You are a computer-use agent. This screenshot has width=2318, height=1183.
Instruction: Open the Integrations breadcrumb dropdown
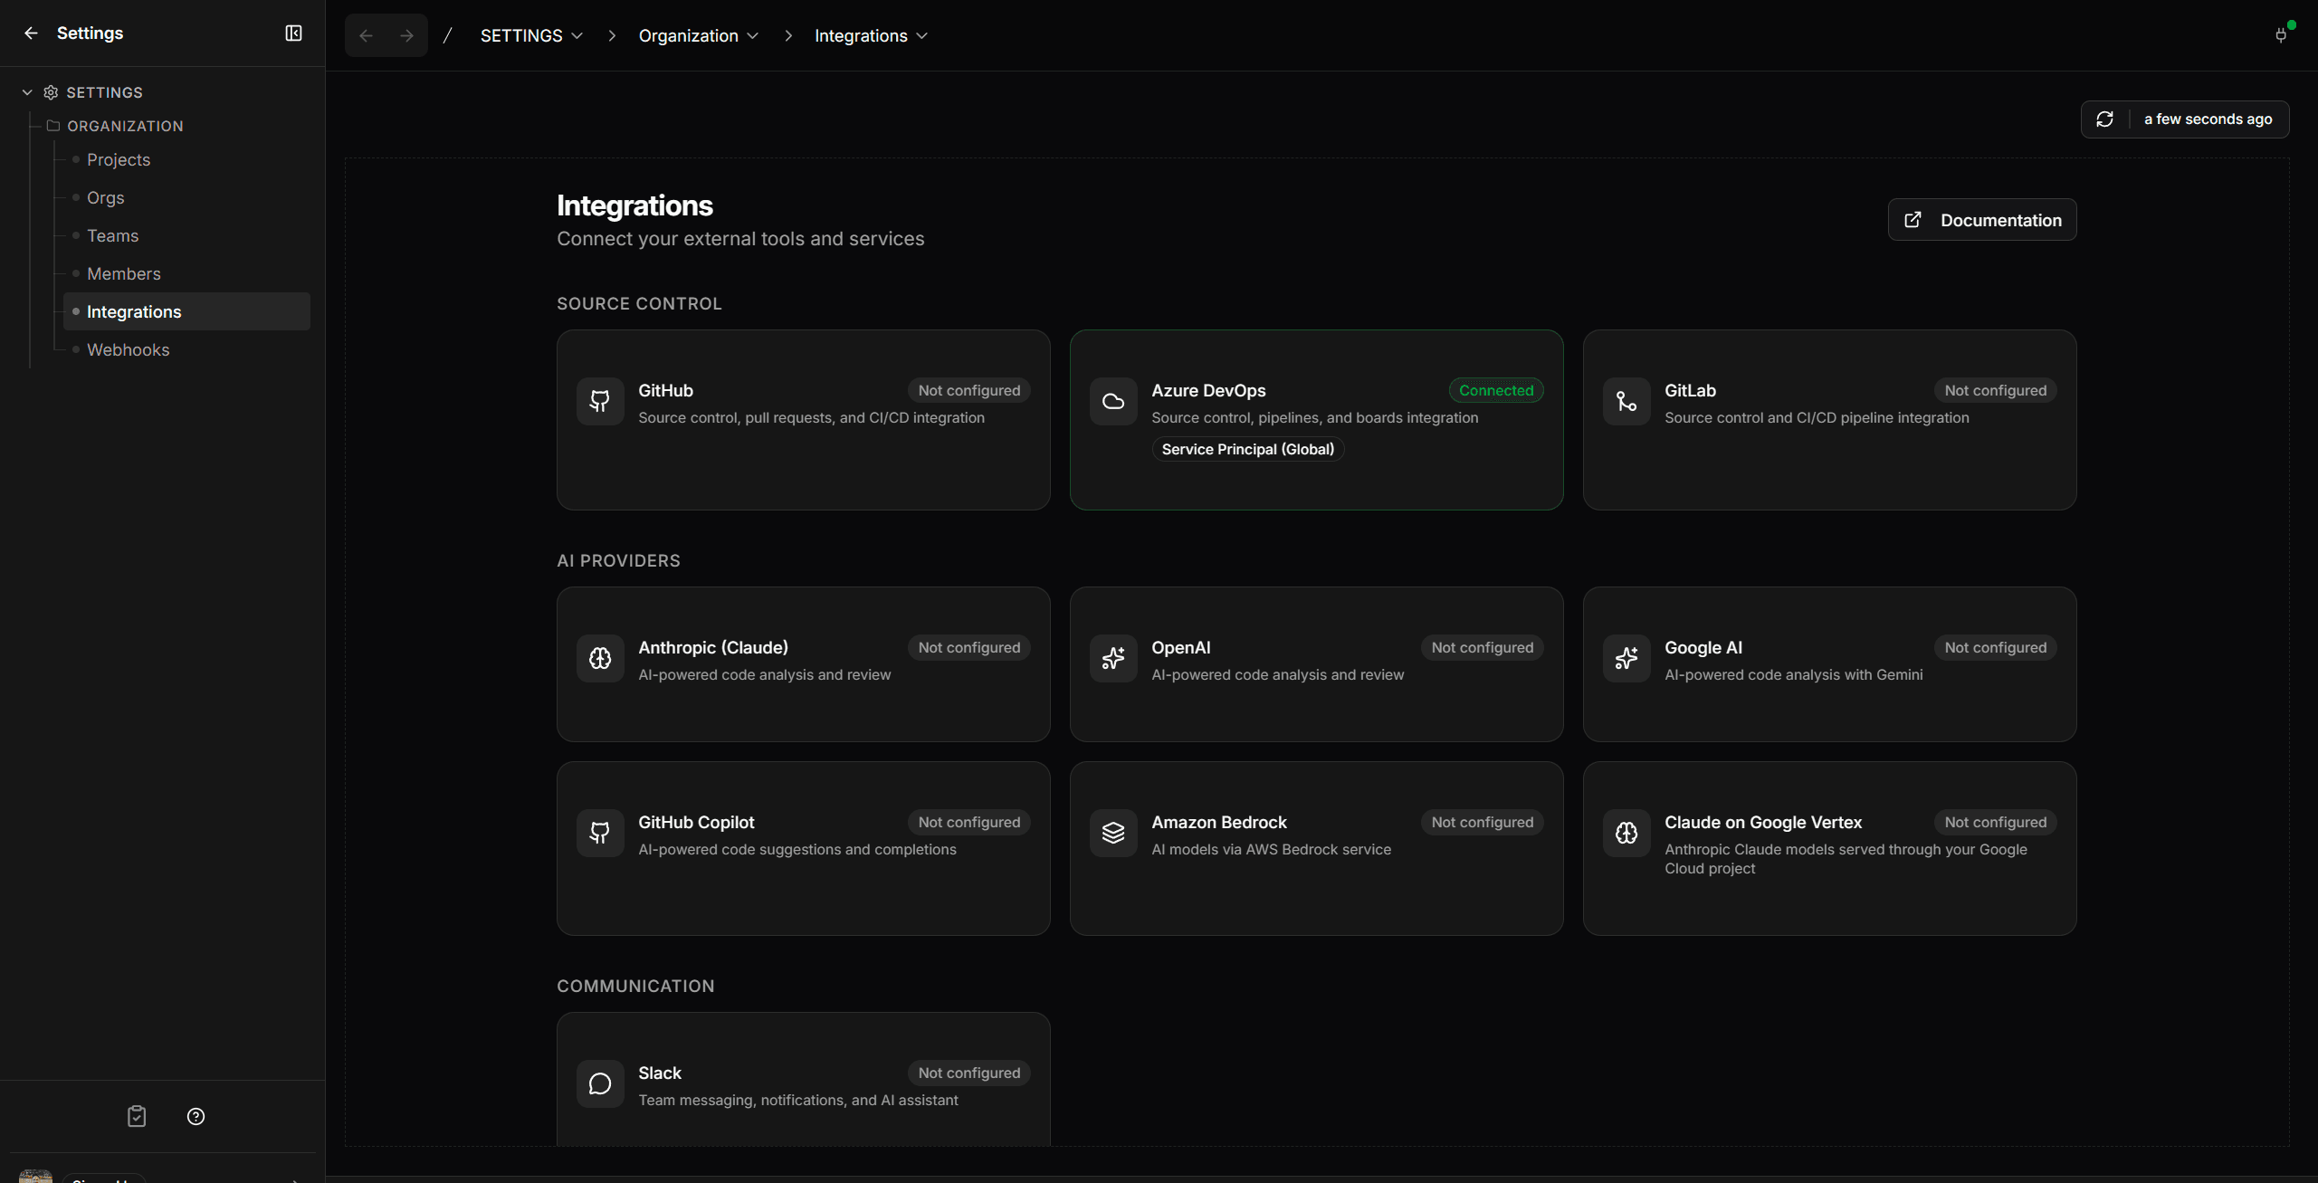[x=871, y=35]
